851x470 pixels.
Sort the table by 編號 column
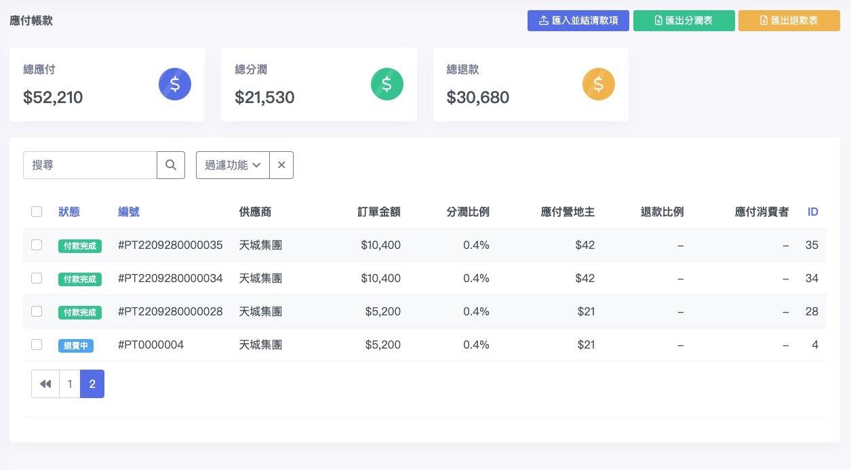tap(129, 212)
